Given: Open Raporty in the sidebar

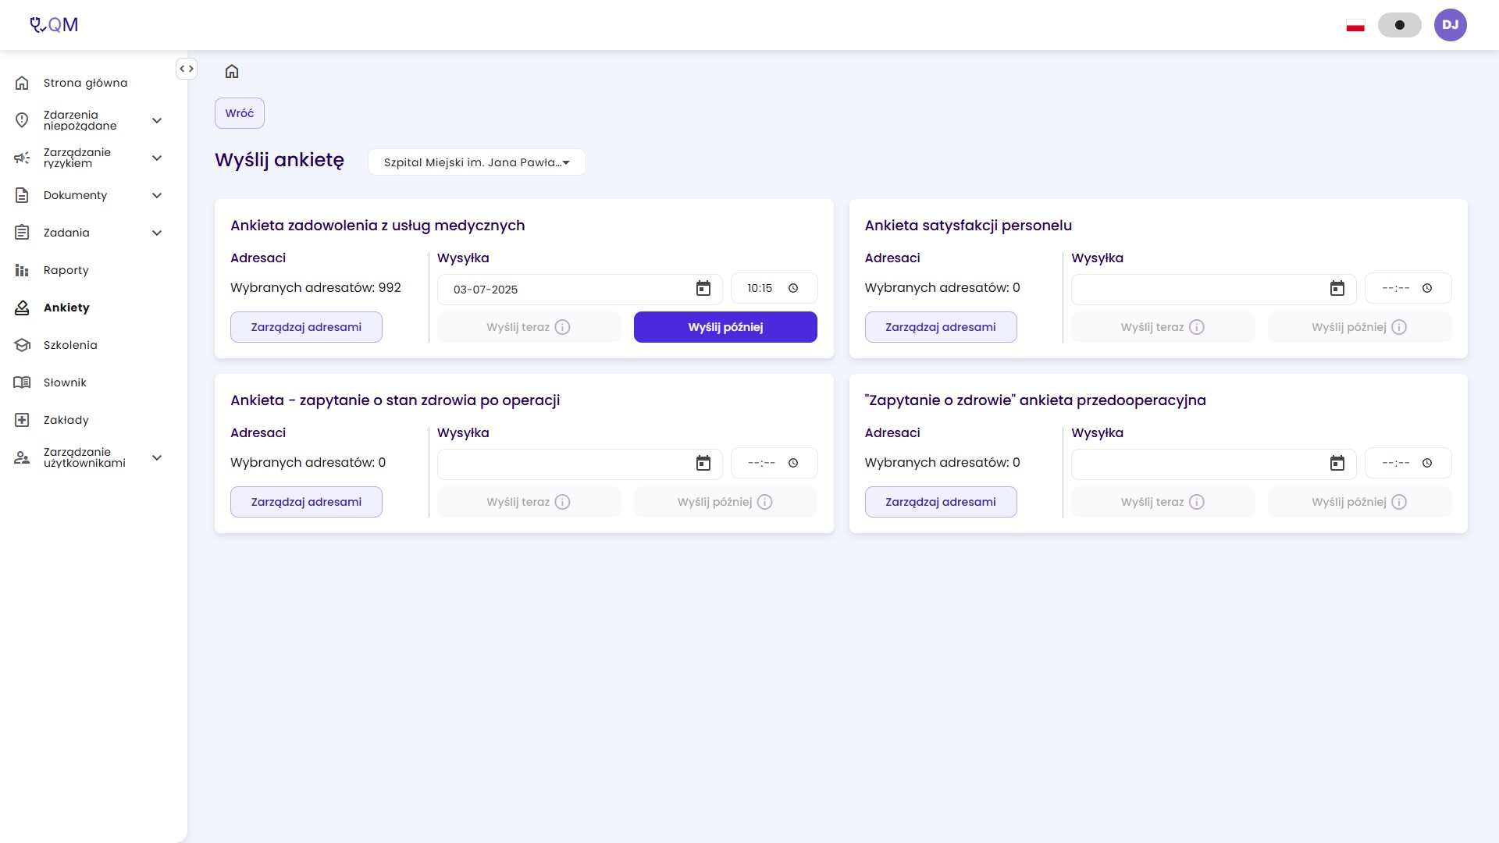Looking at the screenshot, I should coord(66,270).
